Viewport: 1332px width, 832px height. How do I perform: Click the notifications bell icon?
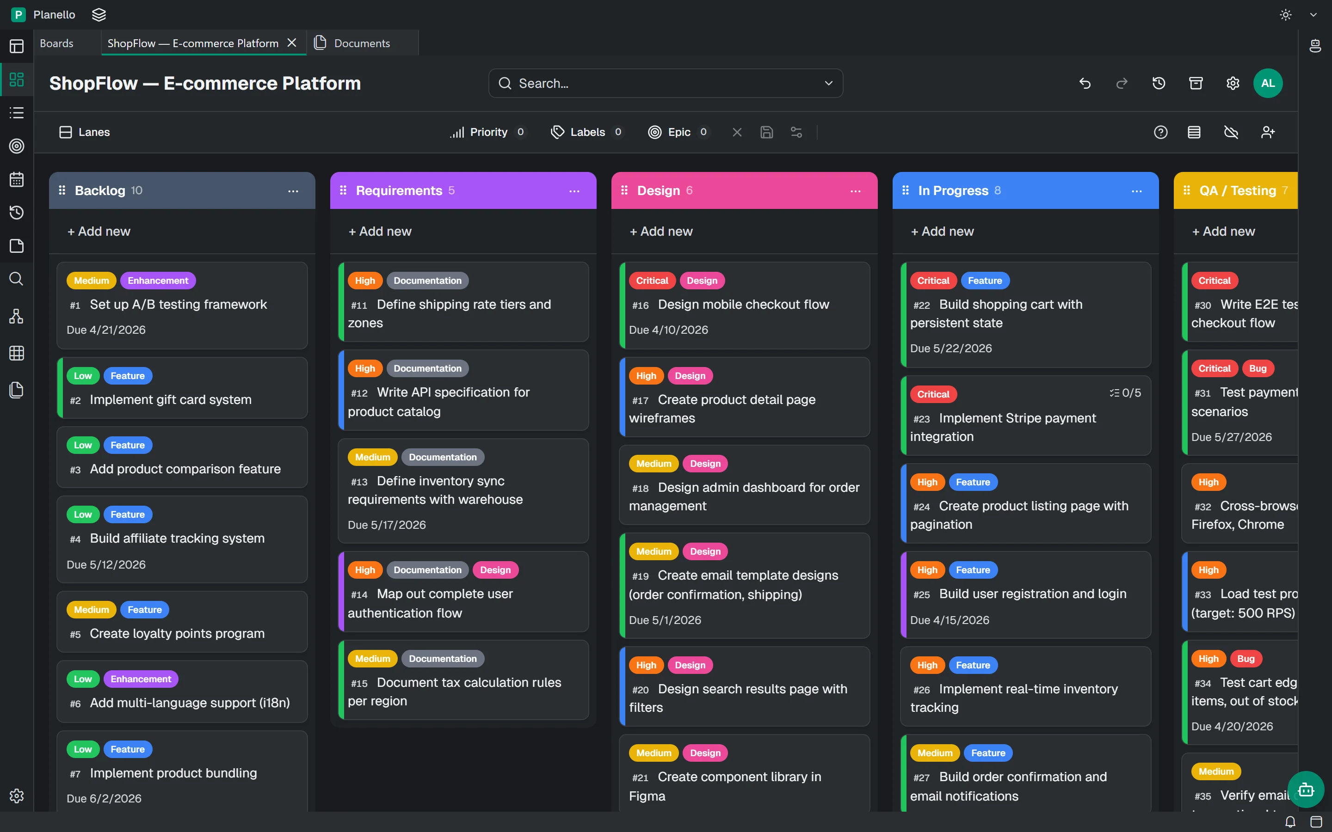pyautogui.click(x=1290, y=821)
